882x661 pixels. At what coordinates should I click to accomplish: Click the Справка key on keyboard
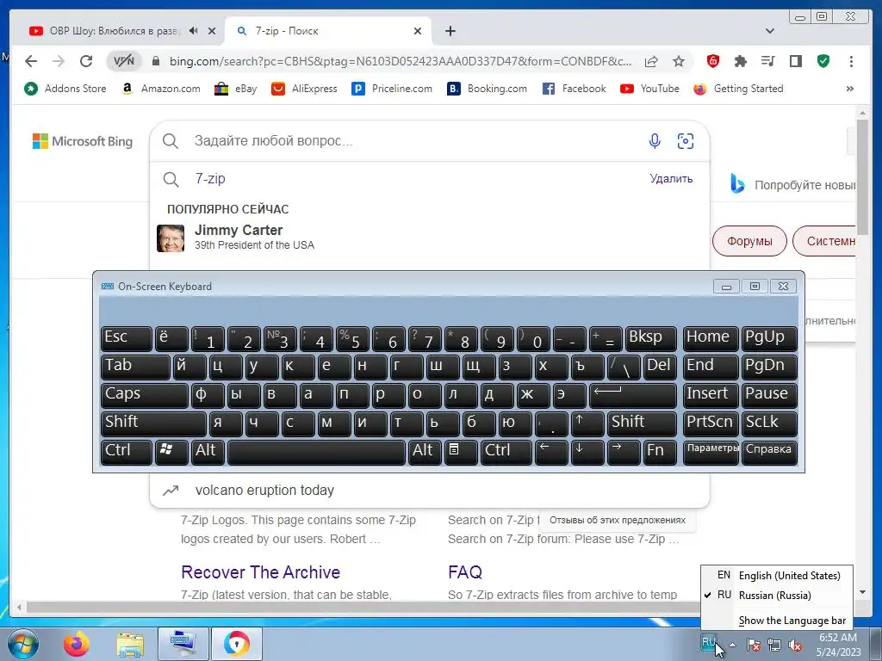[x=769, y=451]
